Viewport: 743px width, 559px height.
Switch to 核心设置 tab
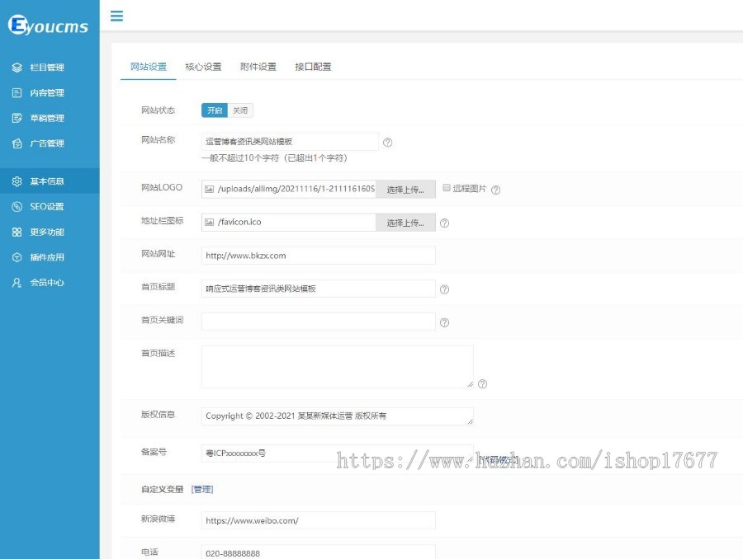pyautogui.click(x=203, y=67)
